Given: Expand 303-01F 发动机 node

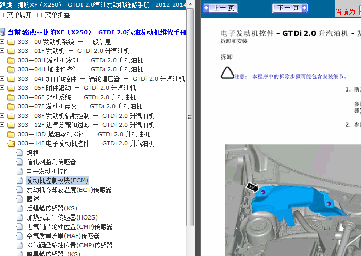Looking at the screenshot, I should (x=2, y=51).
